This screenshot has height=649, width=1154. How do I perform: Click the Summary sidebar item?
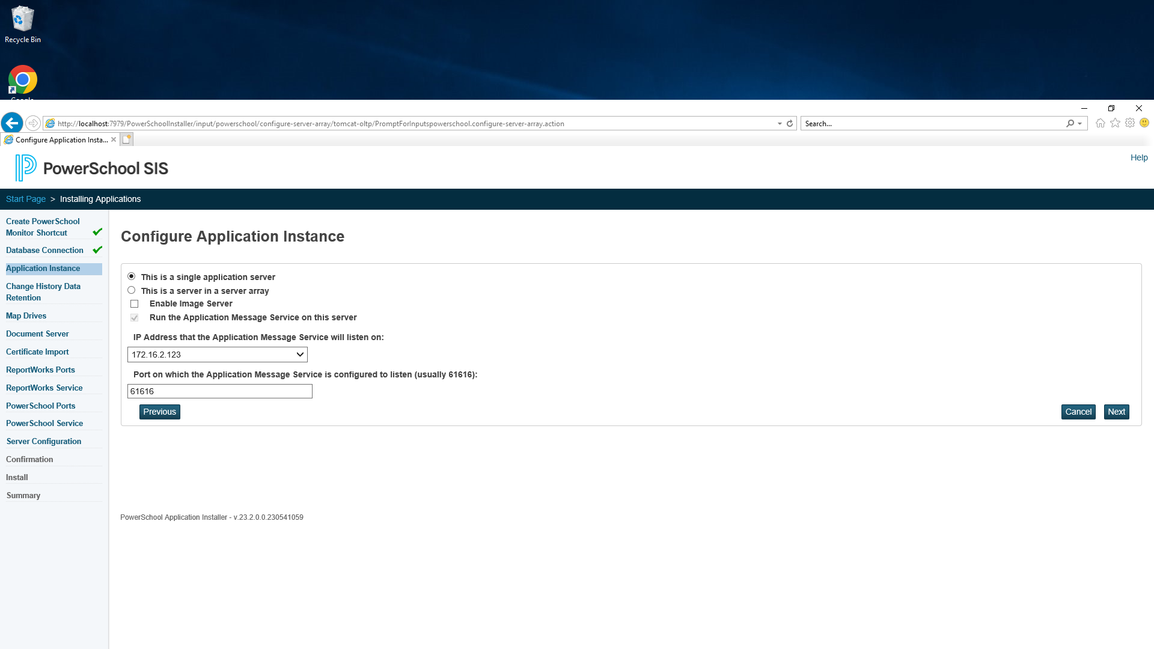(x=23, y=495)
